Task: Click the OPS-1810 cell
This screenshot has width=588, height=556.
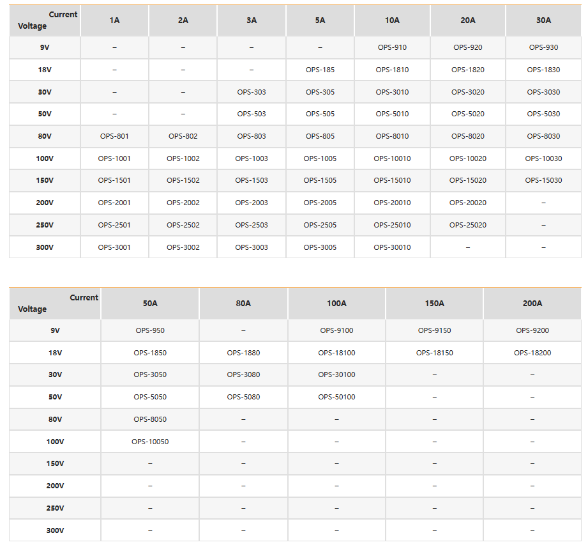Action: 392,70
